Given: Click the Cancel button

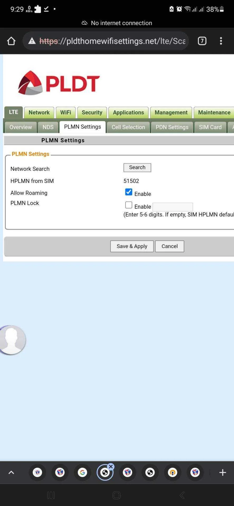Looking at the screenshot, I should tap(170, 246).
